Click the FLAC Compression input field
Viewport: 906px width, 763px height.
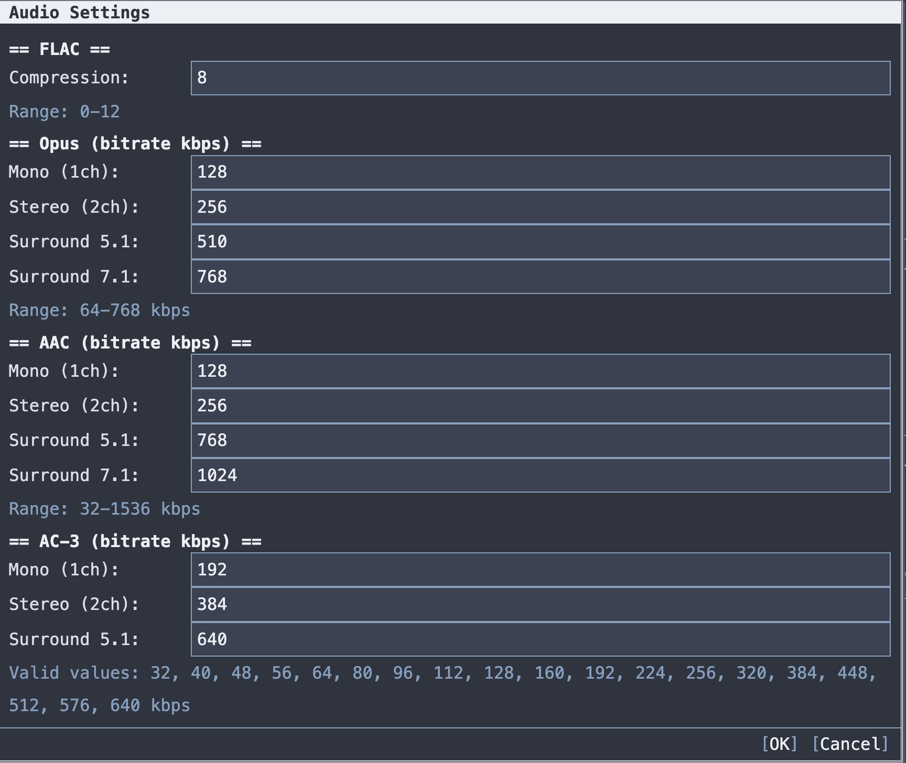pyautogui.click(x=541, y=78)
